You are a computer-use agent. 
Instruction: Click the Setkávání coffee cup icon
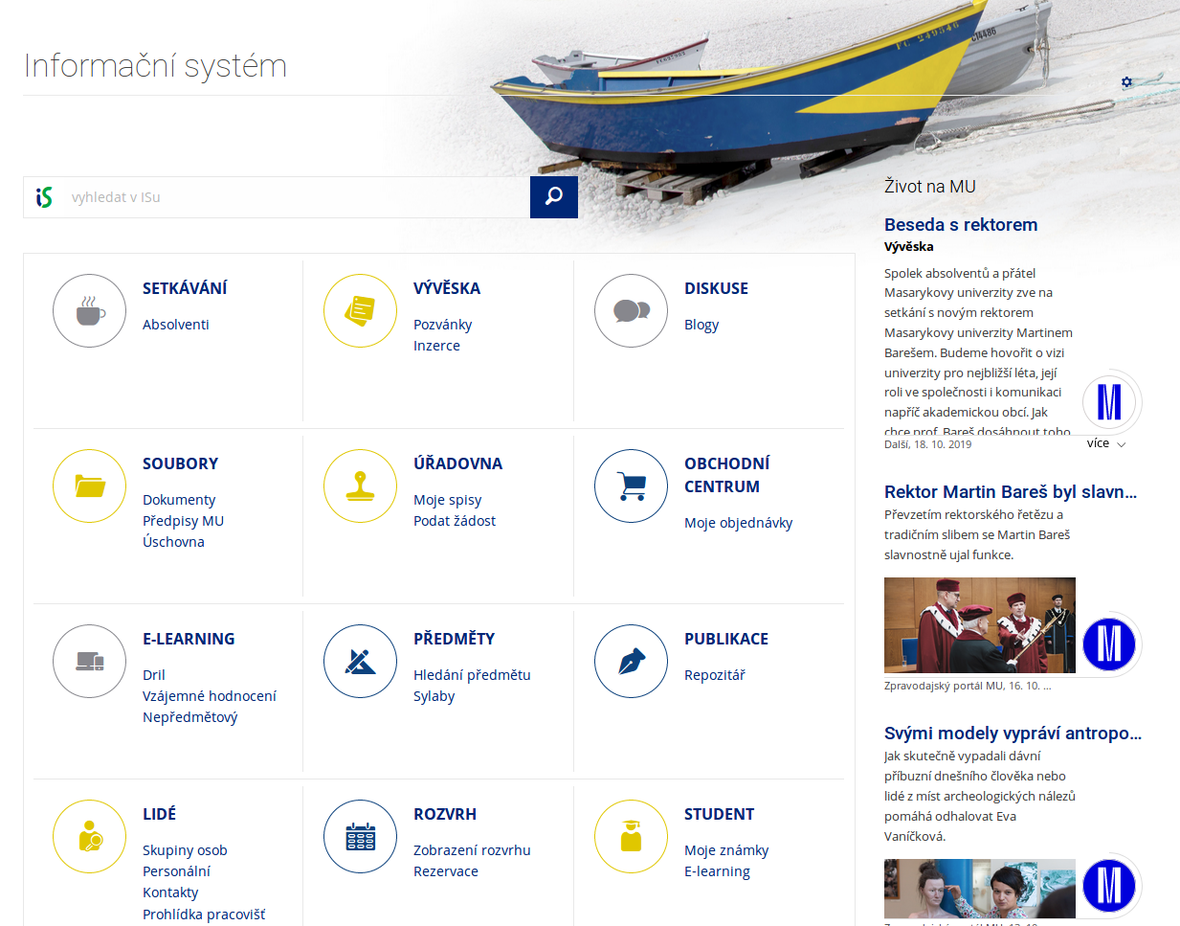click(90, 311)
